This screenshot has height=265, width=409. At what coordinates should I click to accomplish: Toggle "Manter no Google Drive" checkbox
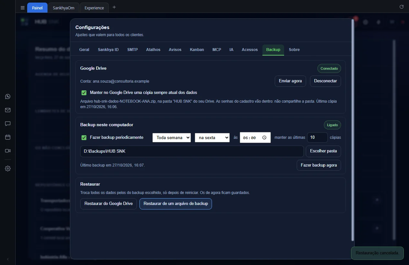click(84, 93)
